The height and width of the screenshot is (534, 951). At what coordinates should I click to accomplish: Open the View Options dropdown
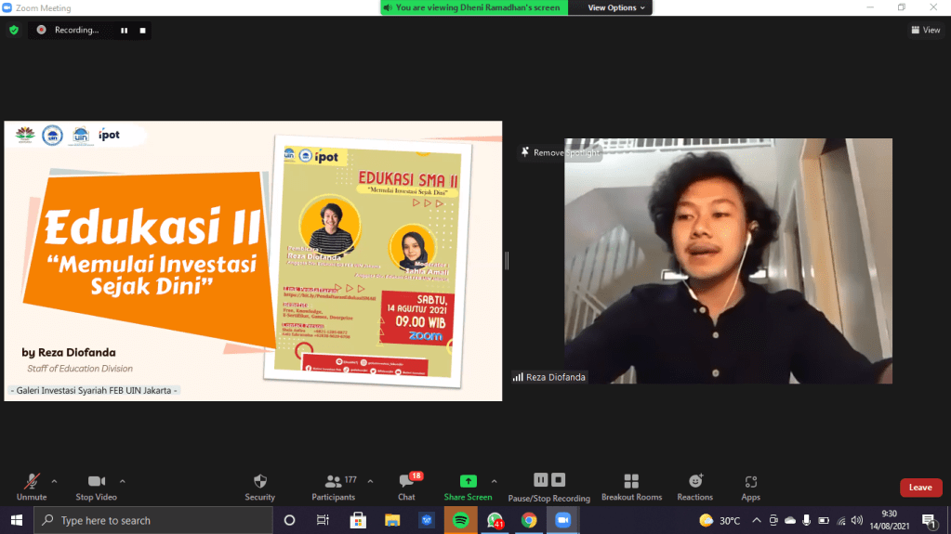617,7
